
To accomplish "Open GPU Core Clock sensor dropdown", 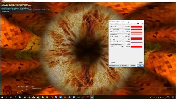I will coord(122,27).
